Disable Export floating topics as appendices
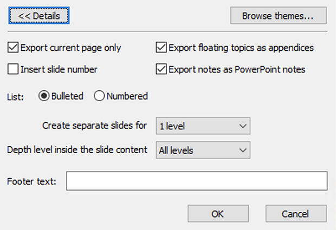 [x=161, y=48]
